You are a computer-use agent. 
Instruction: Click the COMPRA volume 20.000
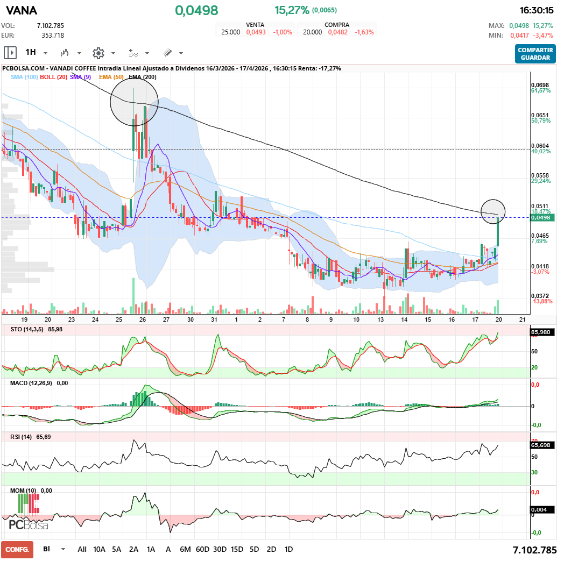click(312, 32)
